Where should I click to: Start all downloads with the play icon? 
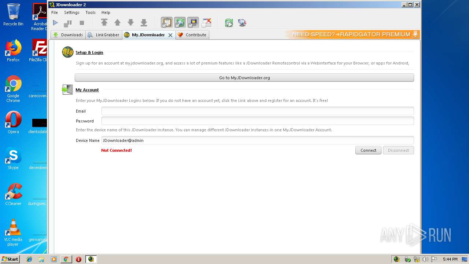55,23
